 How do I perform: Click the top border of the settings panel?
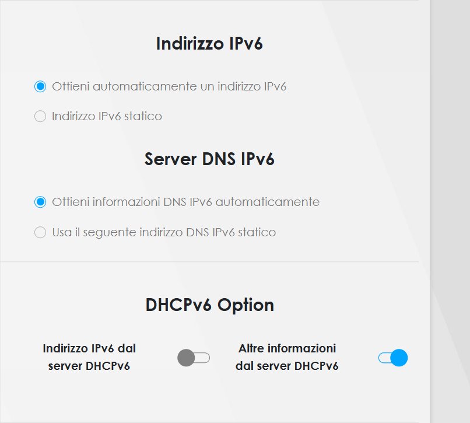click(209, 1)
